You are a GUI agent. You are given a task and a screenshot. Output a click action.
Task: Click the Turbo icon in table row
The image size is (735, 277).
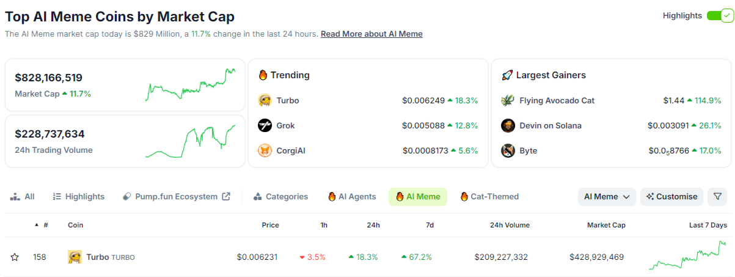pos(75,257)
